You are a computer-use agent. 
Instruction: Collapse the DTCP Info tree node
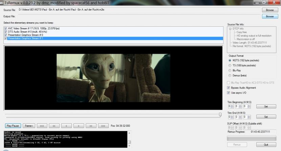point(230,29)
